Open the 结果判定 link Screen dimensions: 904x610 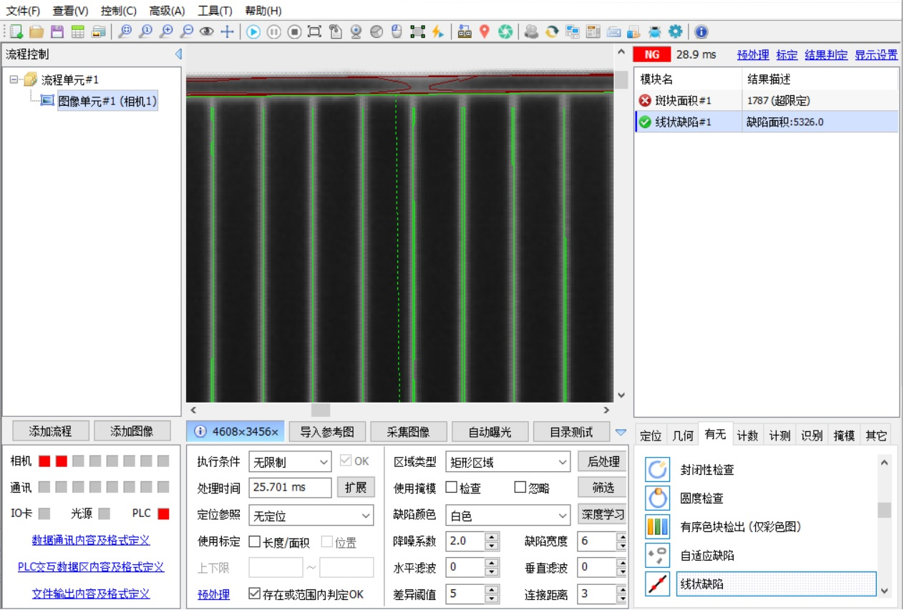826,54
